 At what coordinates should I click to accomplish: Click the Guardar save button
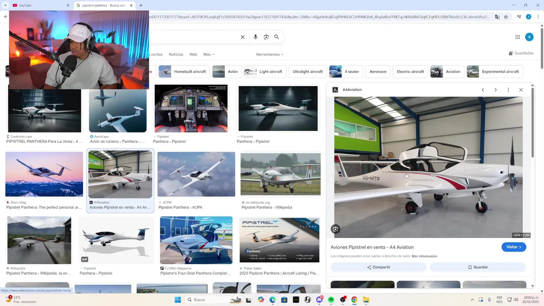[478, 267]
